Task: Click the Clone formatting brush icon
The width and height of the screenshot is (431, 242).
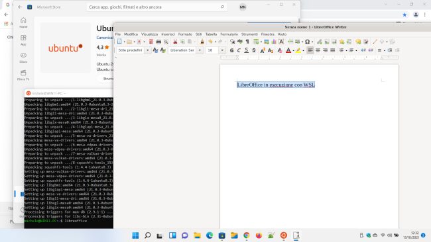Action: (202, 42)
